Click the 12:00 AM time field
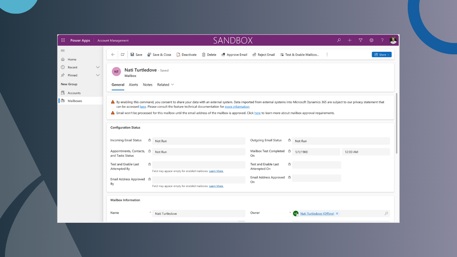 pyautogui.click(x=366, y=152)
